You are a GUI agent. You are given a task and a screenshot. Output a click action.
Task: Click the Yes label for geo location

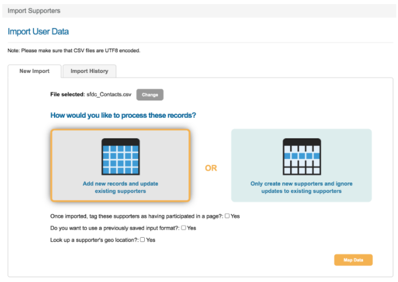(x=151, y=239)
